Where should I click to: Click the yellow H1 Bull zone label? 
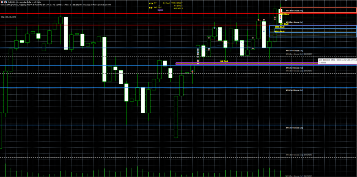click(284, 24)
